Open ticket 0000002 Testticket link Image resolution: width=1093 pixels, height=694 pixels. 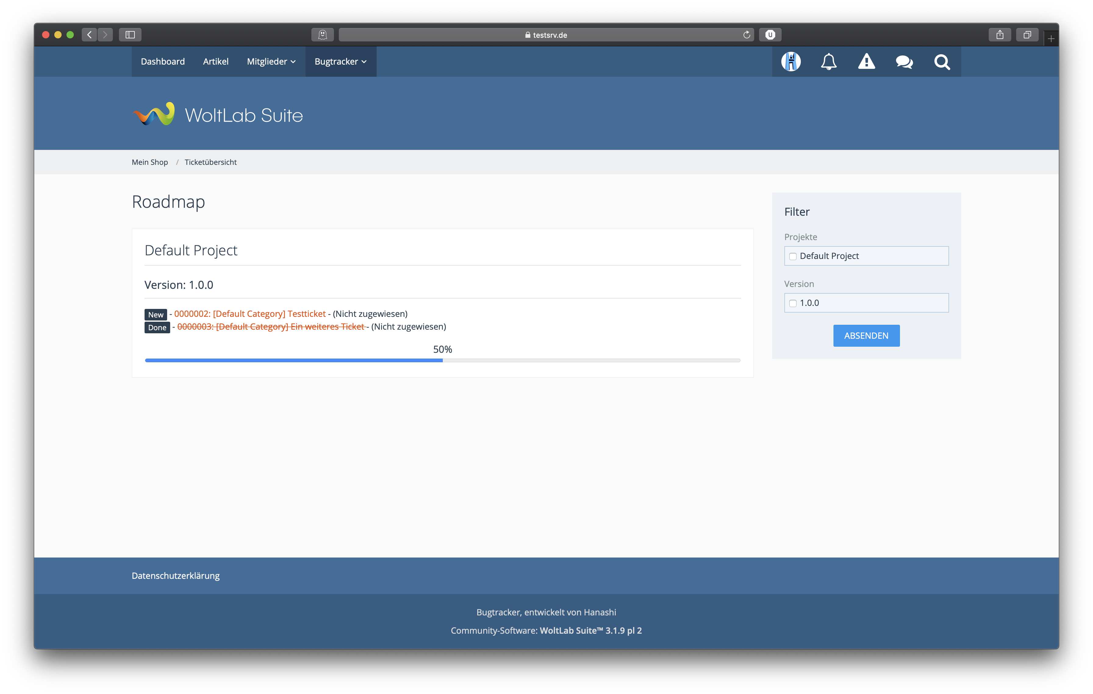click(250, 314)
